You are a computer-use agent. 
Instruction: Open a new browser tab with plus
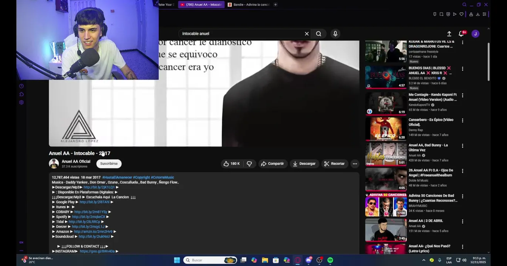click(x=275, y=4)
